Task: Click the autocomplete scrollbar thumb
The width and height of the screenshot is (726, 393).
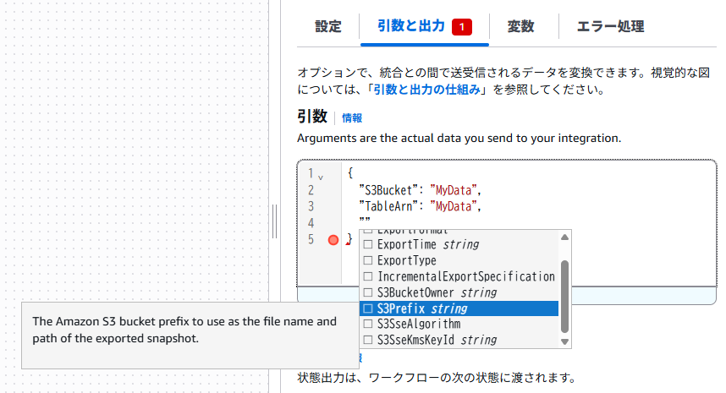Action: [564, 297]
